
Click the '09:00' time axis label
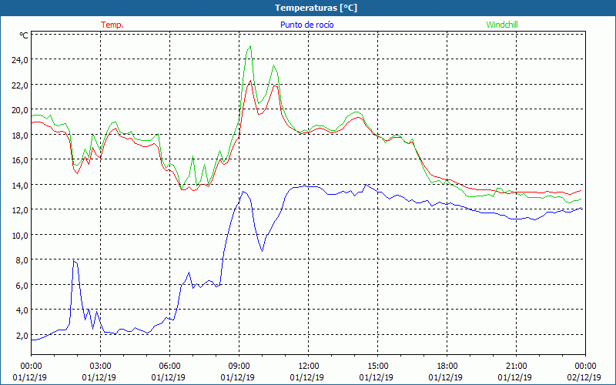[x=239, y=367]
